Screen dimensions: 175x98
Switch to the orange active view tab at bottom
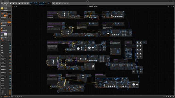(6, 97)
